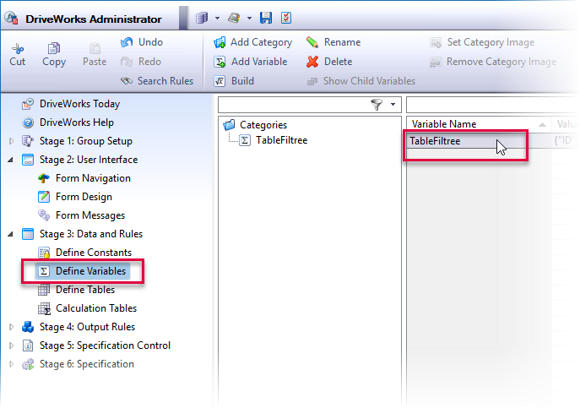Open Calculation Tables
Image resolution: width=580 pixels, height=408 pixels.
(x=87, y=308)
